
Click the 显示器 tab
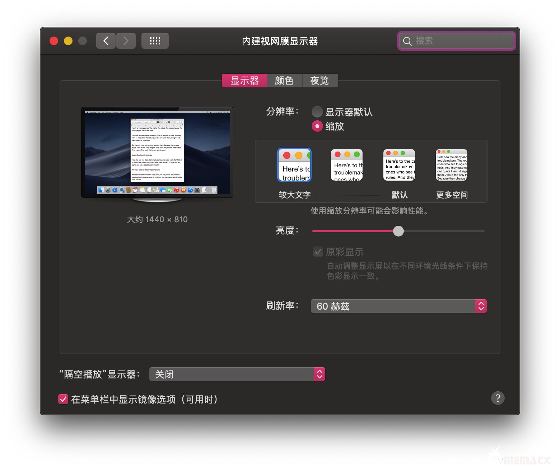click(244, 80)
